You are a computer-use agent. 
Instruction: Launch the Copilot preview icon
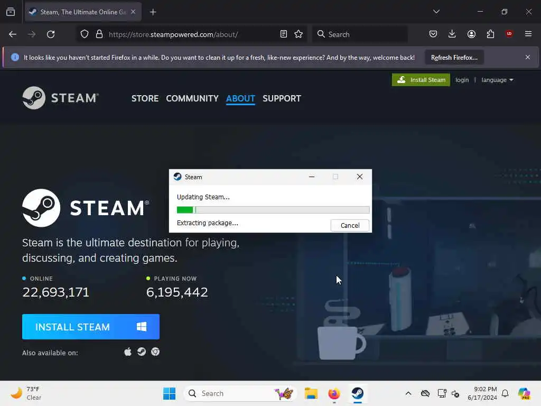pos(524,393)
